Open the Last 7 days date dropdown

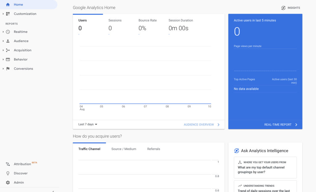(x=88, y=124)
